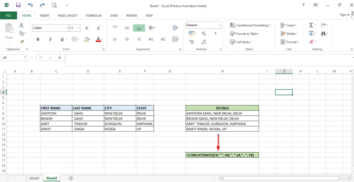
Task: Apply Percent Style format
Action: click(204, 33)
